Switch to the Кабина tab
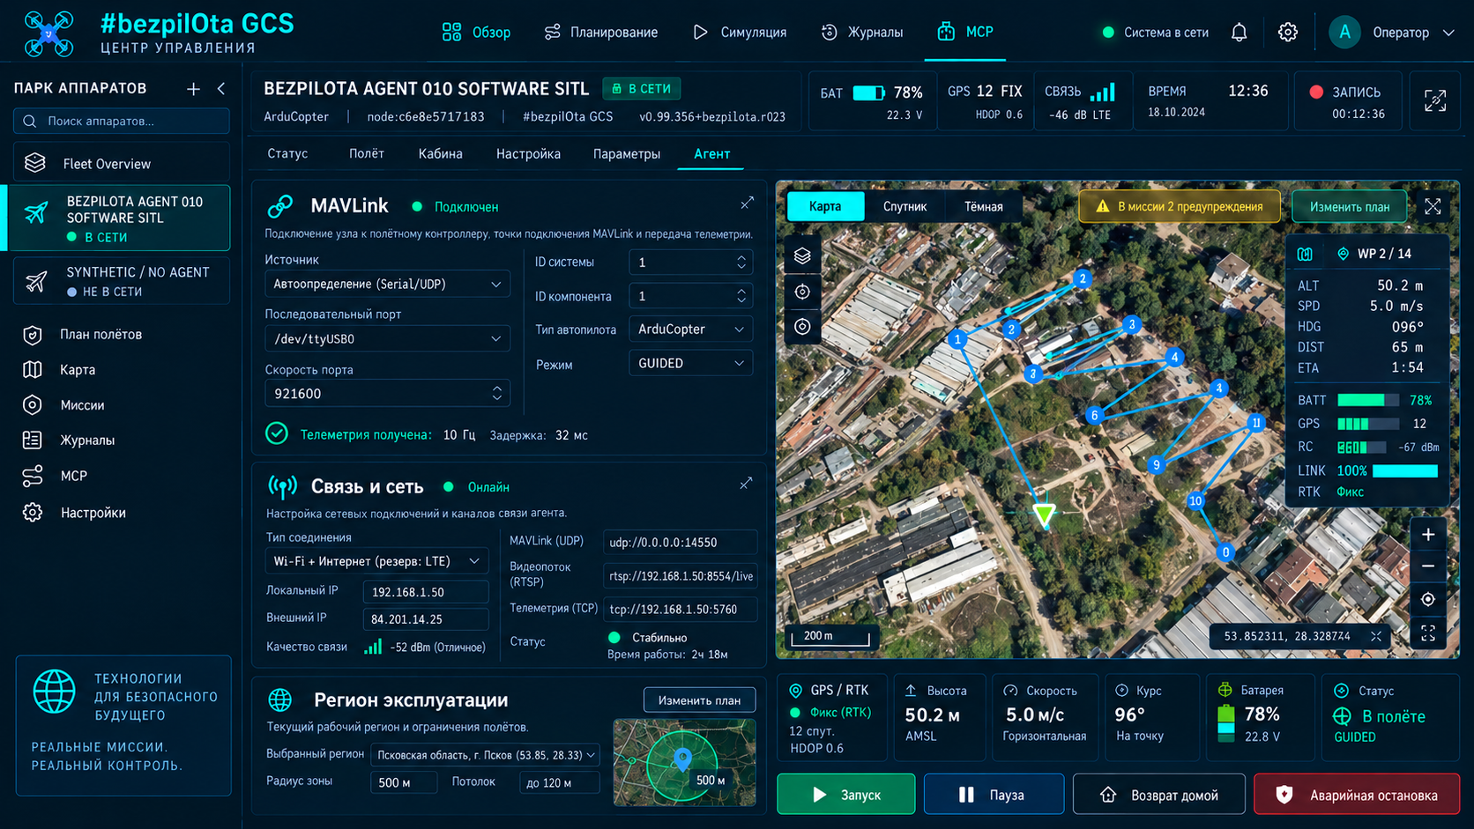1474x829 pixels. (440, 154)
